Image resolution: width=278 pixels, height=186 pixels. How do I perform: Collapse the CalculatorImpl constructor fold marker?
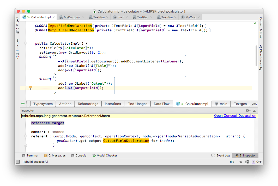pos(26,43)
